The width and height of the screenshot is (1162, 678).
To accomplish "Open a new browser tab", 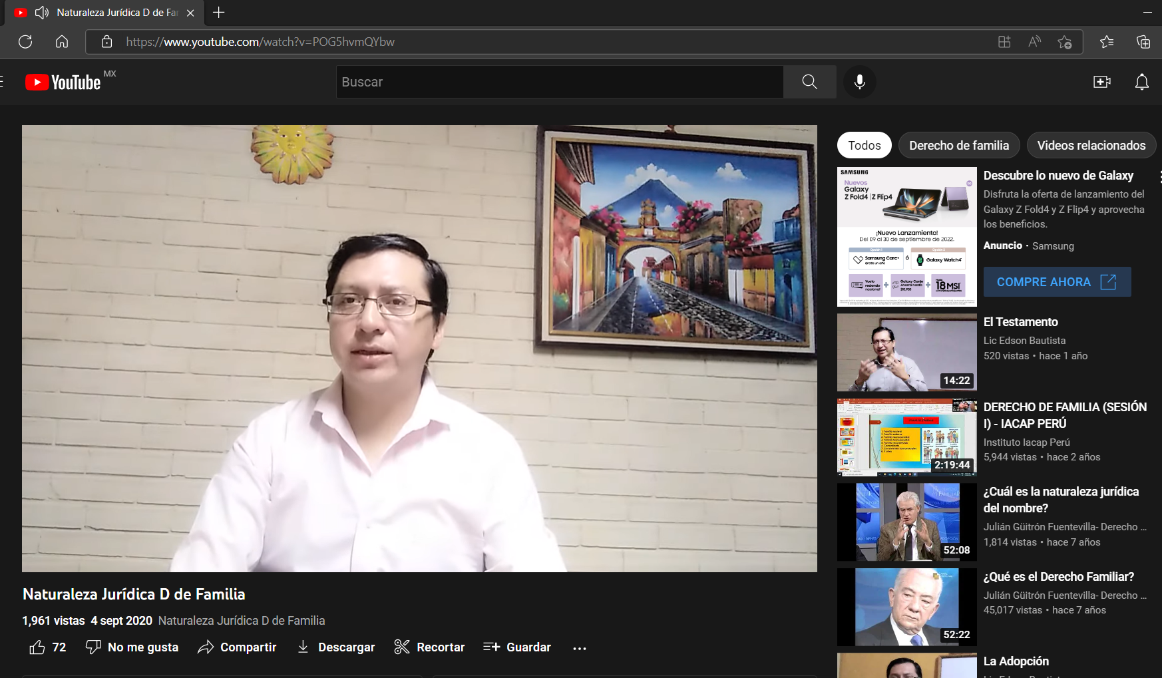I will click(218, 12).
